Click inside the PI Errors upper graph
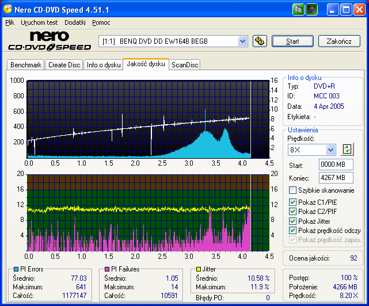Image resolution: width=369 pixels, height=306 pixels. [148, 119]
